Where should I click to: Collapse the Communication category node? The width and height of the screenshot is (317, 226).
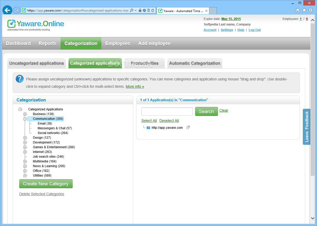(x=25, y=119)
